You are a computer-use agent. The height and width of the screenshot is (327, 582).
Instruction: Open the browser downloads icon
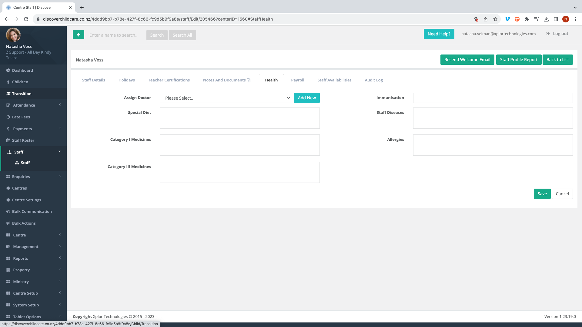(546, 19)
